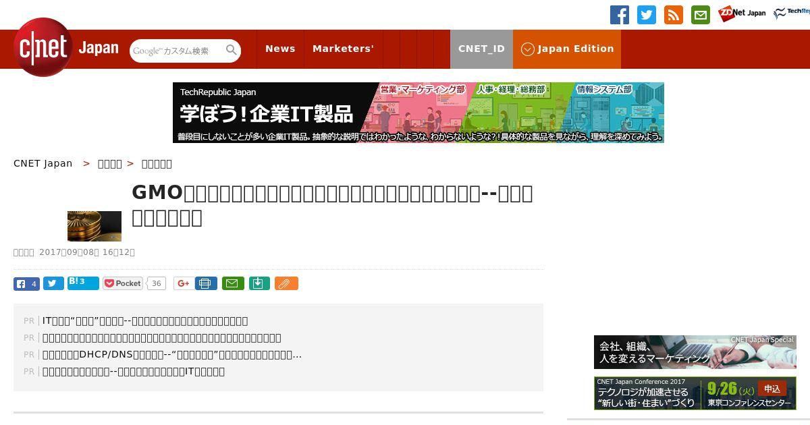Open the Facebook icon in top bar
The image size is (810, 425).
click(620, 15)
